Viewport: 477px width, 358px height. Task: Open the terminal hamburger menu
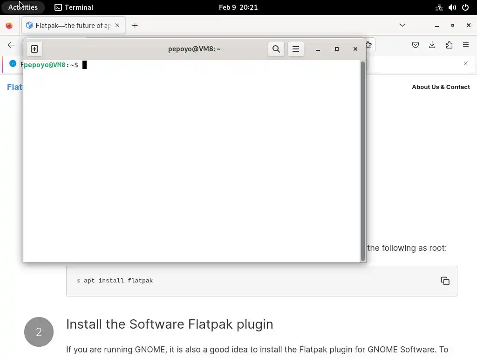pos(296,49)
